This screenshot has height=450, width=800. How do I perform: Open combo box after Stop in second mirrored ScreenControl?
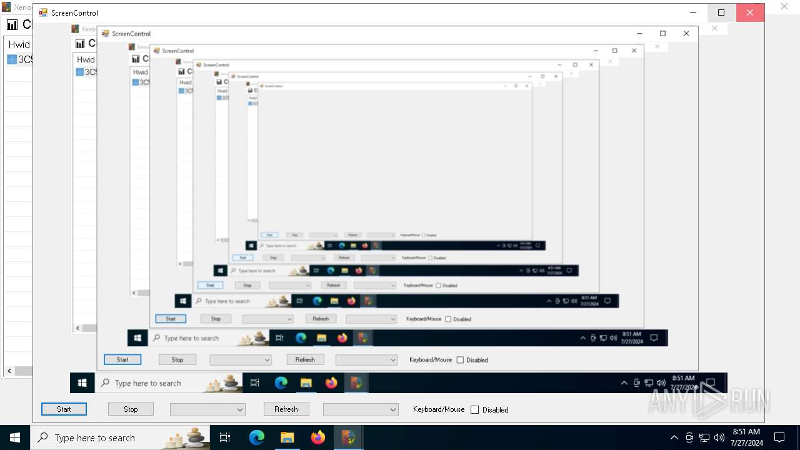(267, 319)
